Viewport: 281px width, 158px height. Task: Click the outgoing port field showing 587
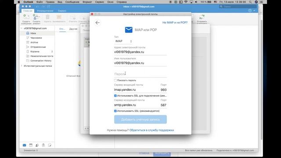click(x=163, y=105)
